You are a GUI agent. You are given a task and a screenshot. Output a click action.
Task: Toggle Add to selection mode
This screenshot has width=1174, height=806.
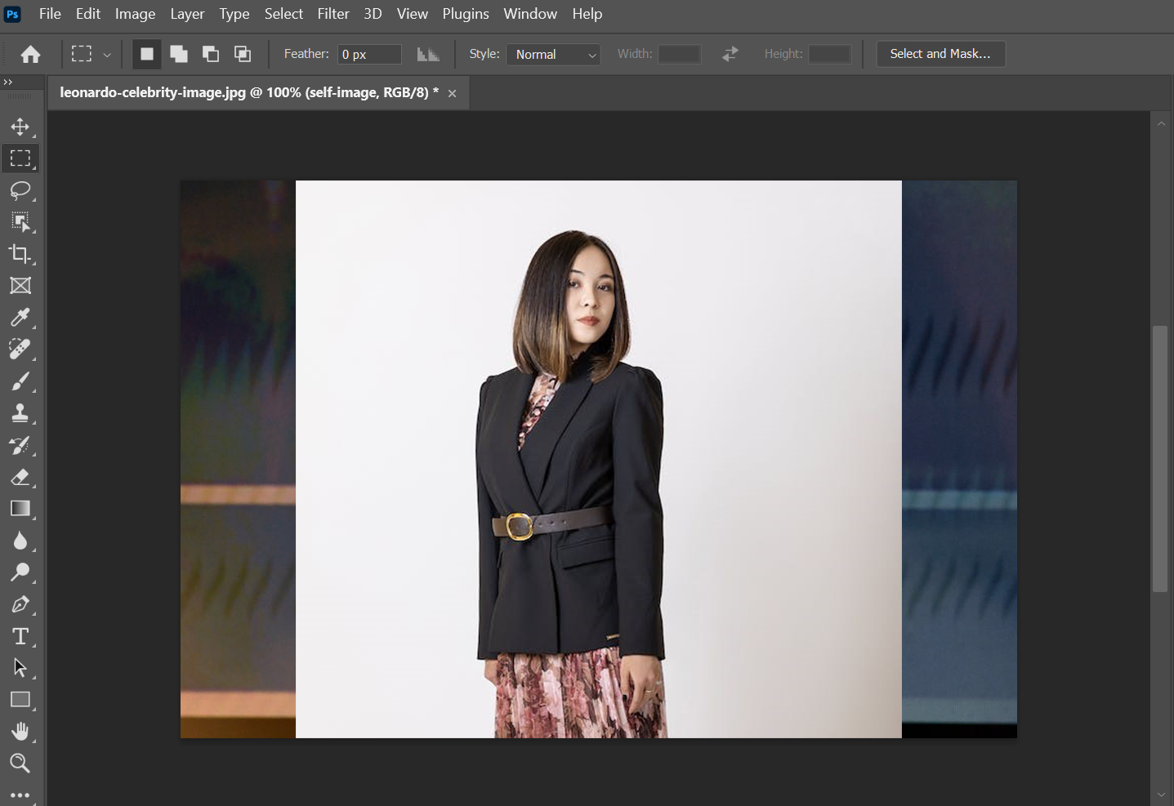179,54
